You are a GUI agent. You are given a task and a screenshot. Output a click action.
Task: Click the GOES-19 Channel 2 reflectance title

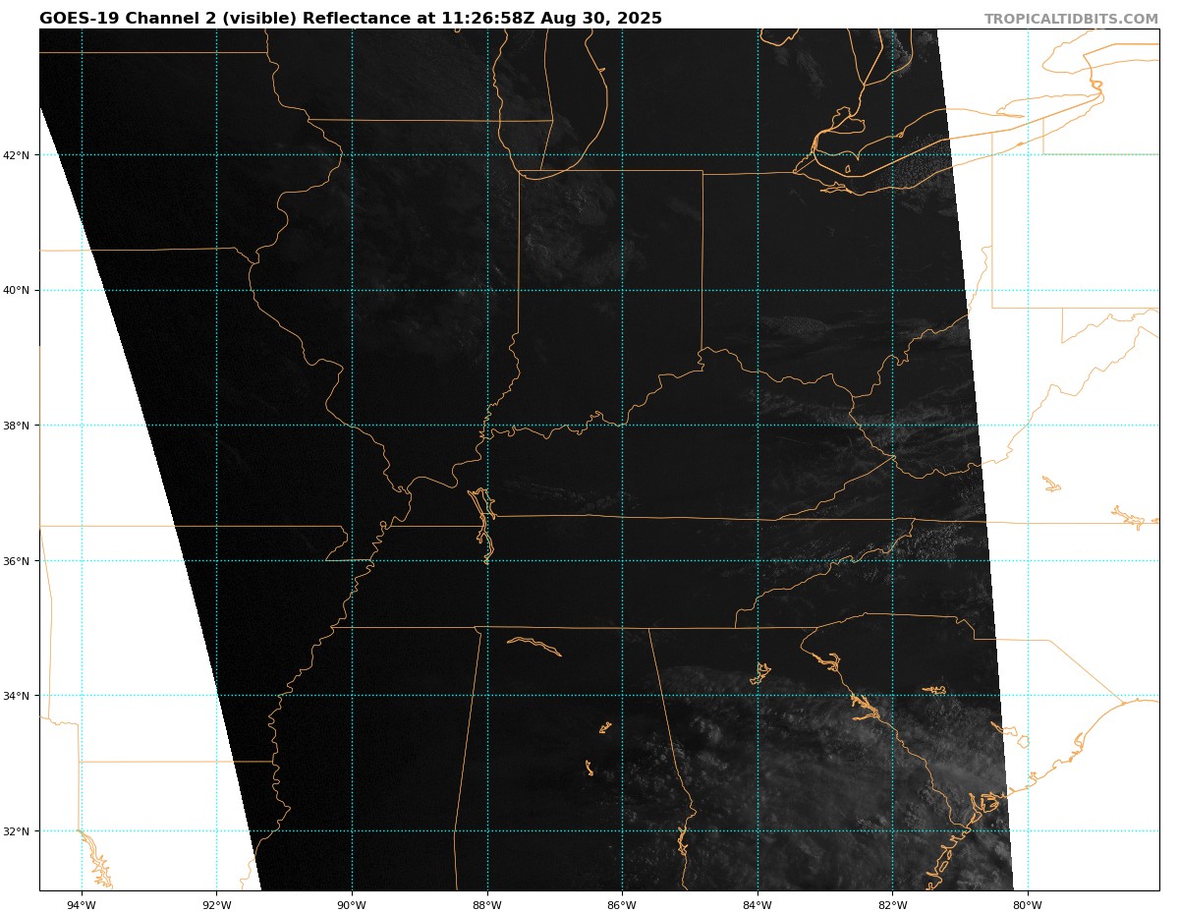click(x=351, y=19)
